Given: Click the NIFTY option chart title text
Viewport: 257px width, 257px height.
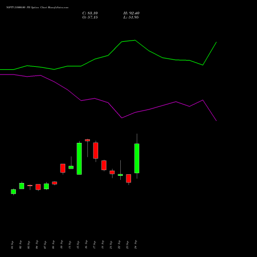Looking at the screenshot, I should pyautogui.click(x=37, y=7).
